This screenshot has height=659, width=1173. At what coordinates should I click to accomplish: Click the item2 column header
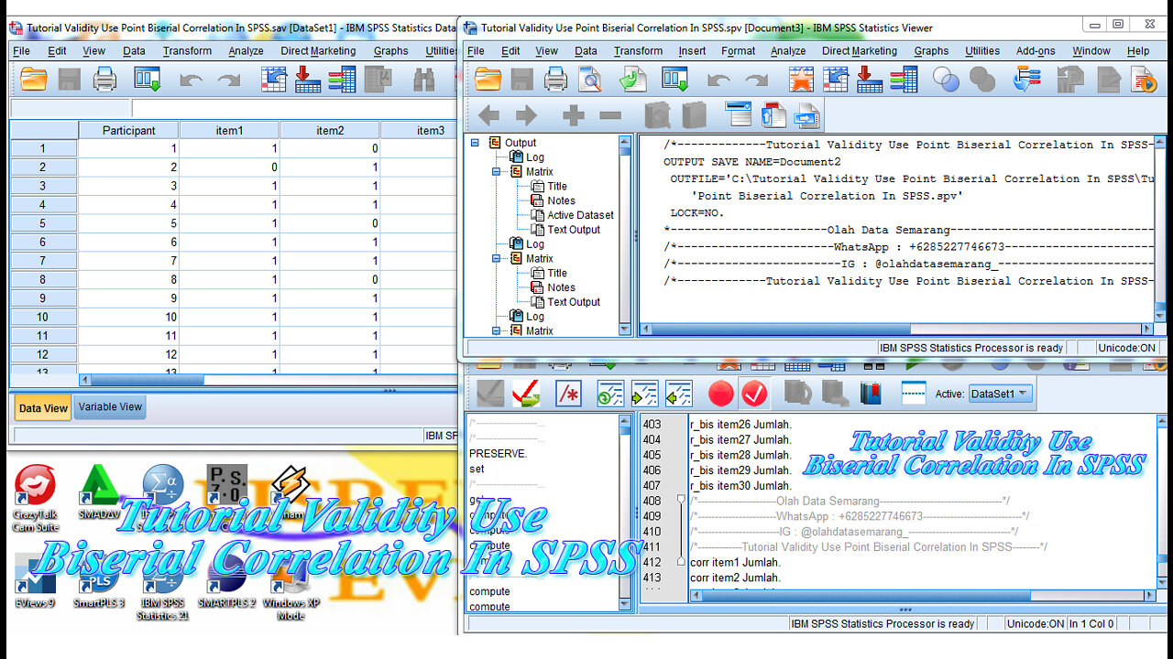pos(330,130)
